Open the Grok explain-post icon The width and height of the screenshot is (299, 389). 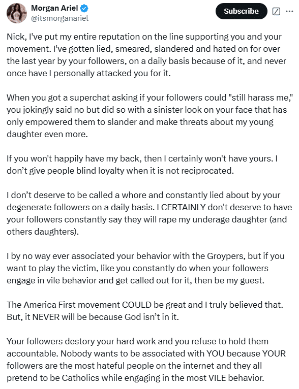pos(277,11)
